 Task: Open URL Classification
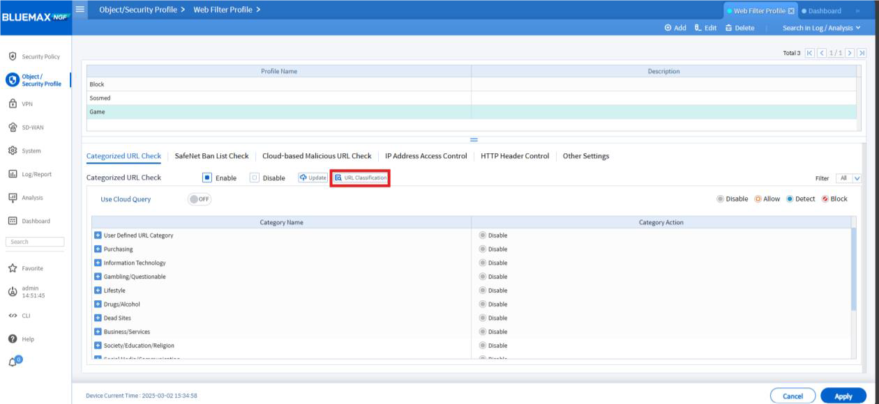pos(360,178)
